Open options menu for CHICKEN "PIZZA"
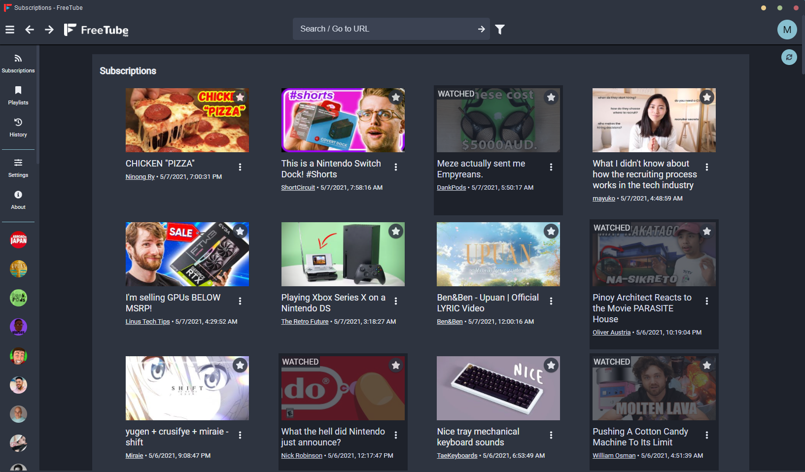This screenshot has height=472, width=805. (240, 167)
